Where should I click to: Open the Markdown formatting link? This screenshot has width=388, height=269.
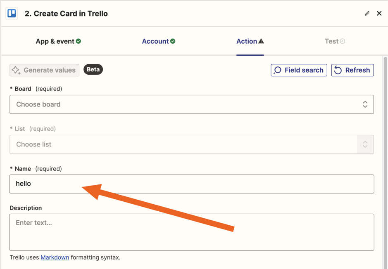[x=55, y=257]
